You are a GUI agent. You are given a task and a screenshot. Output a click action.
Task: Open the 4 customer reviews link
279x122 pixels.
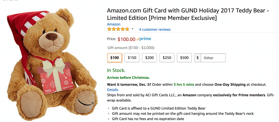(155, 29)
